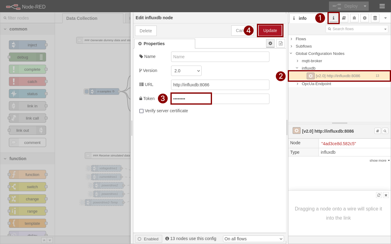This screenshot has width=391, height=244.
Task: Open the Context data database icon
Action: 375,18
